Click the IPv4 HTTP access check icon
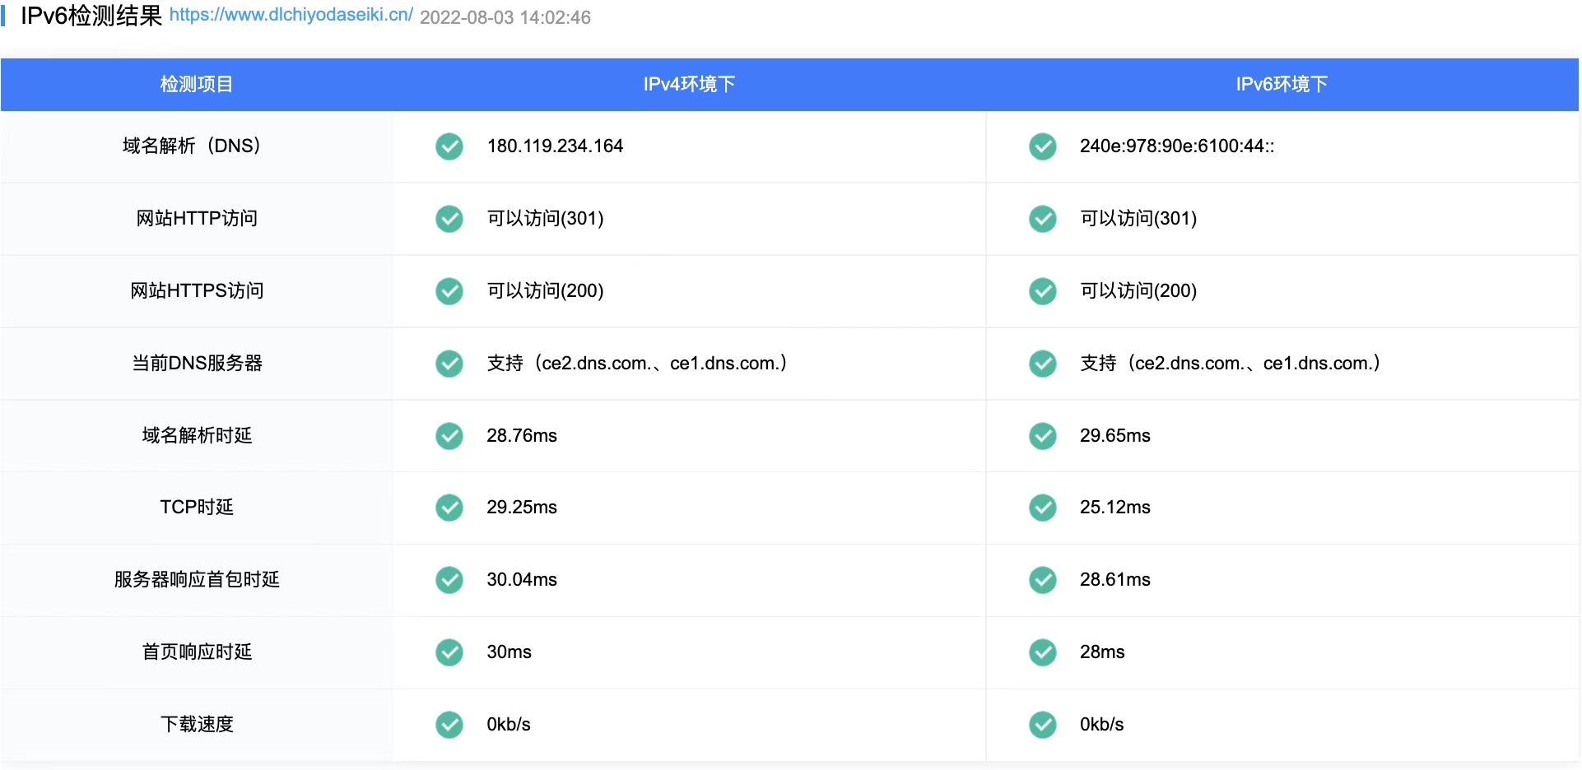Viewport: 1582px width, 770px height. pyautogui.click(x=449, y=219)
